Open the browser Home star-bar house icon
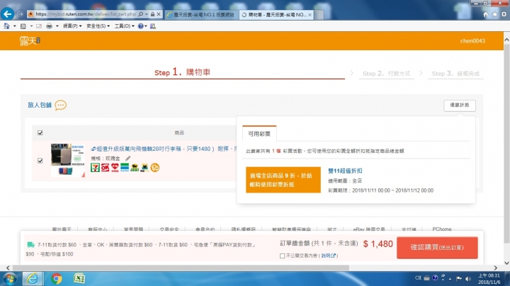510x286 pixels. [485, 15]
